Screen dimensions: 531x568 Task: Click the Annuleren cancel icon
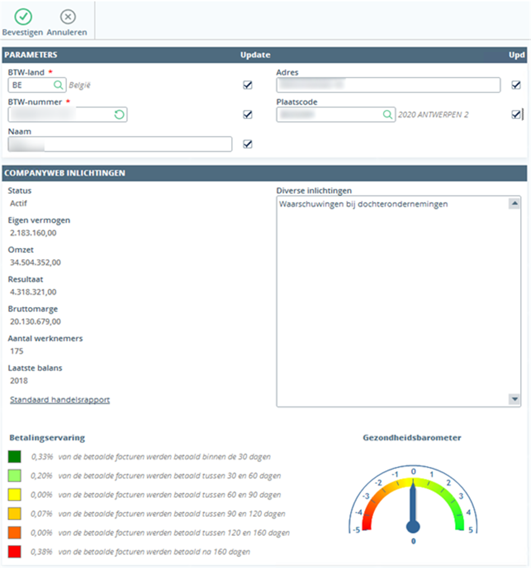(68, 17)
